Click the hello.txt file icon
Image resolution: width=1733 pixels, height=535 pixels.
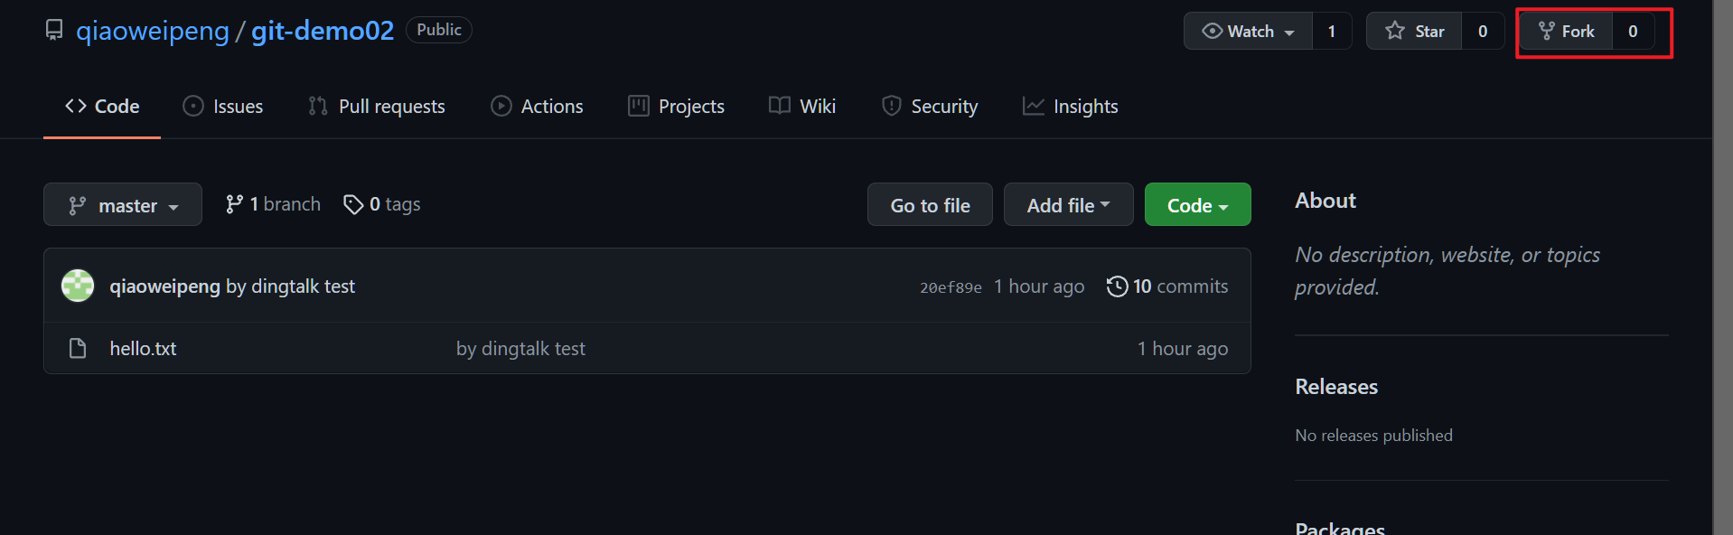(78, 349)
